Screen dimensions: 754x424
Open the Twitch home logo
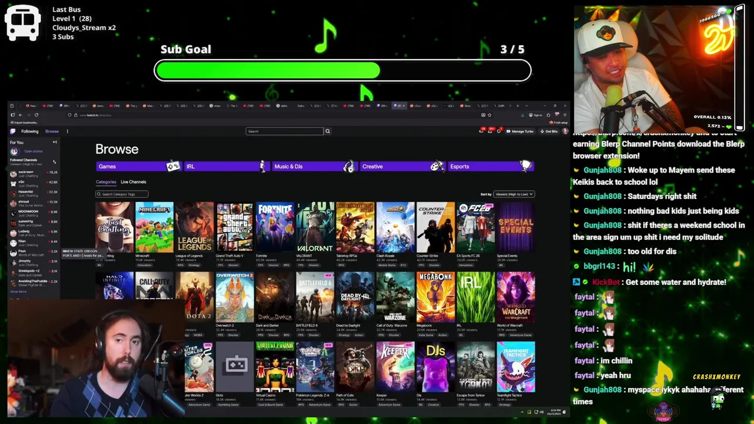pyautogui.click(x=12, y=131)
